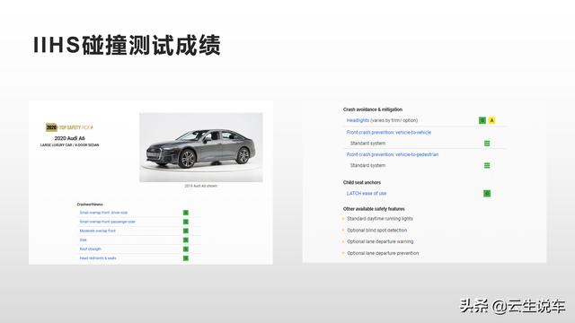575x323 pixels.
Task: Click the '(varies by trim/ option)' note
Action: pyautogui.click(x=394, y=120)
